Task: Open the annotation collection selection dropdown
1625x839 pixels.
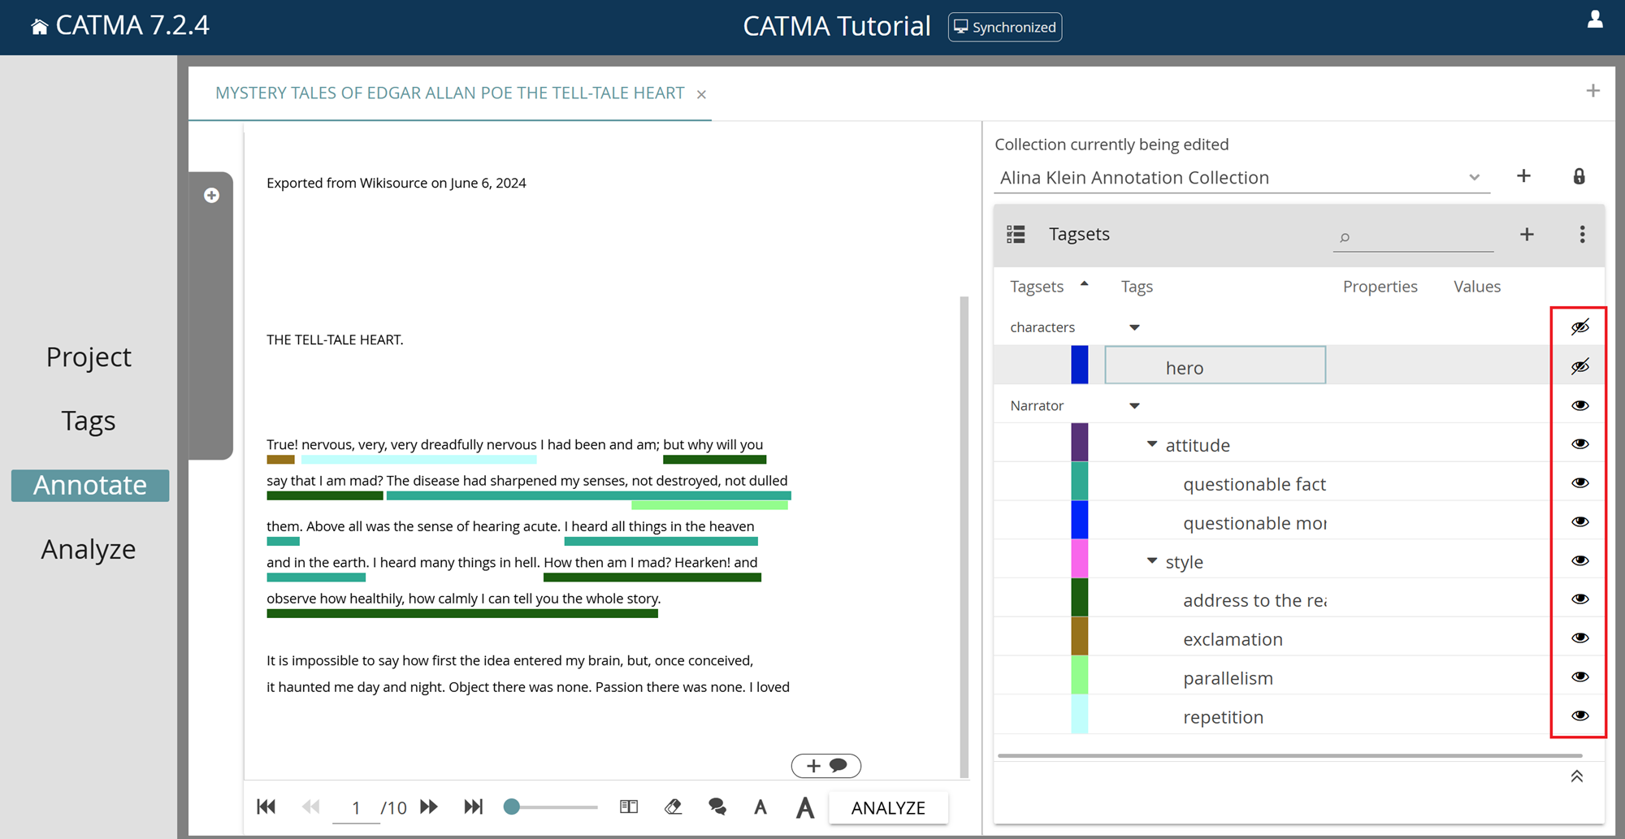Action: click(1474, 177)
